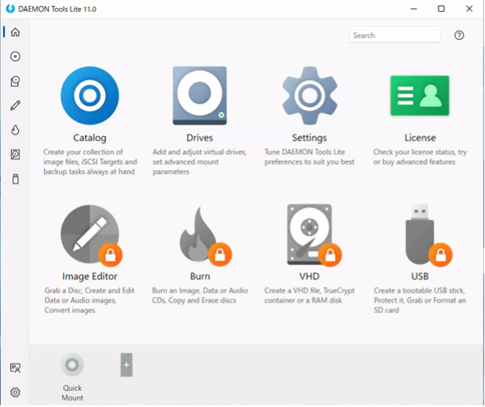The width and height of the screenshot is (485, 407).
Task: Click the Quick Mount label text
Action: click(73, 393)
